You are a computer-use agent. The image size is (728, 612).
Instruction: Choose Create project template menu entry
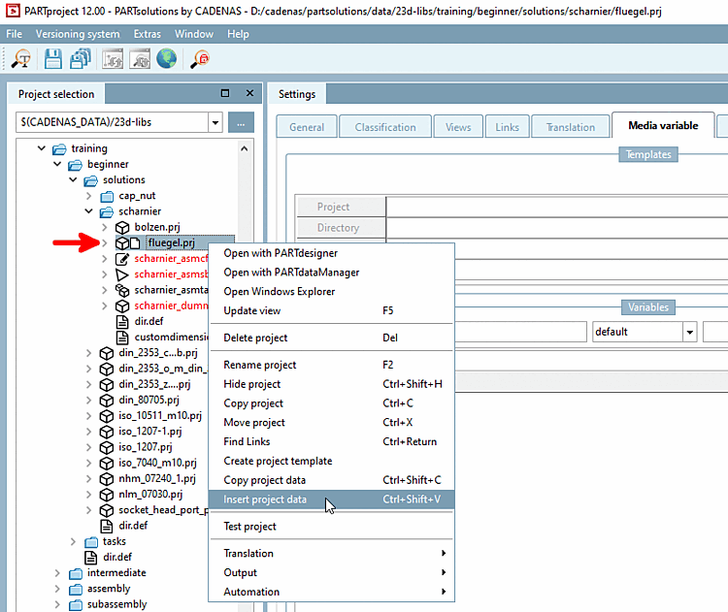[x=332, y=462]
